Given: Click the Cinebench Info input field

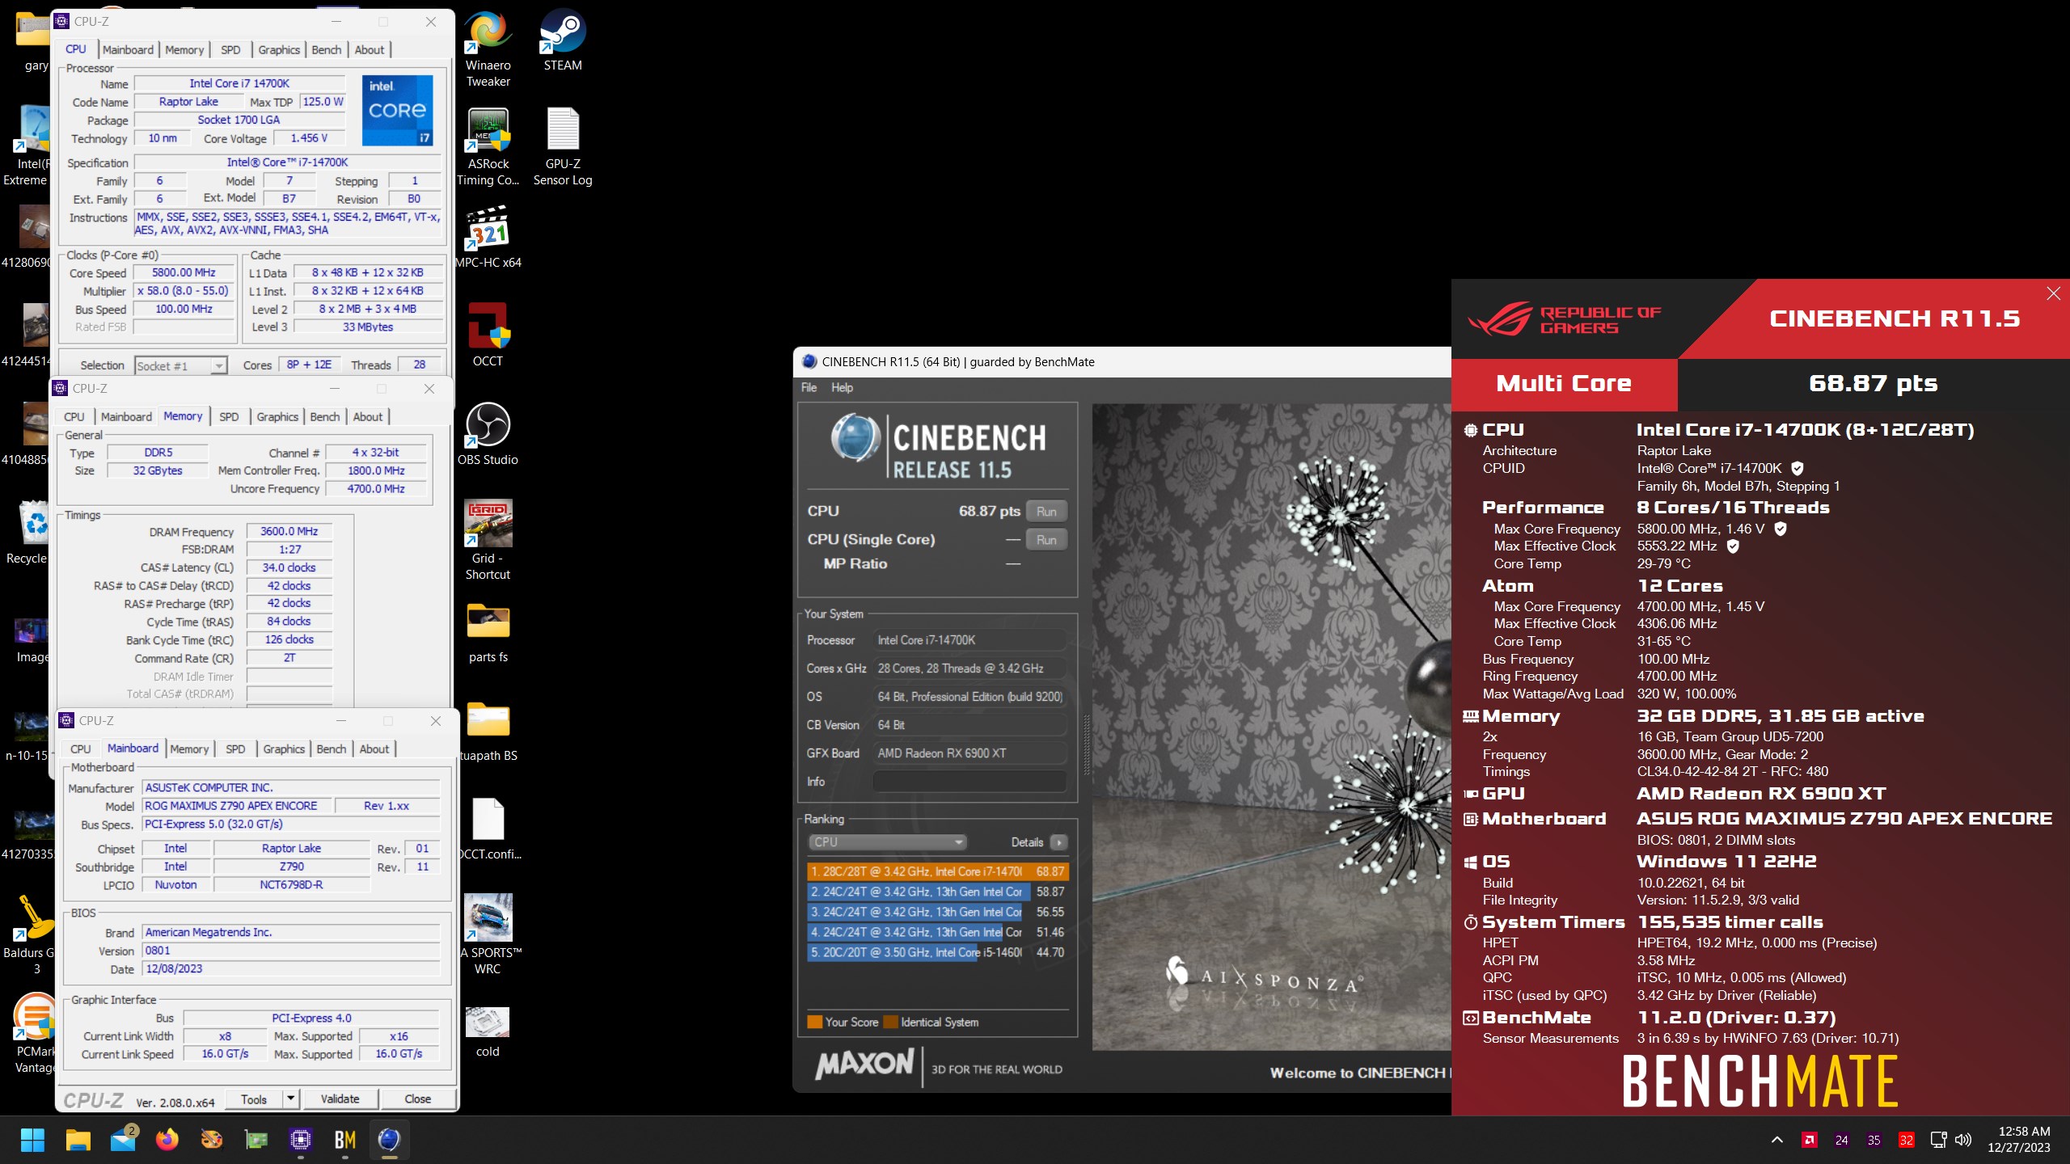Looking at the screenshot, I should click(969, 781).
